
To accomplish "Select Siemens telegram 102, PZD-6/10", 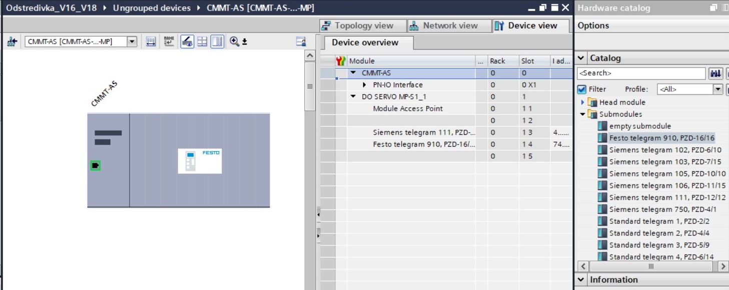I will tap(665, 150).
